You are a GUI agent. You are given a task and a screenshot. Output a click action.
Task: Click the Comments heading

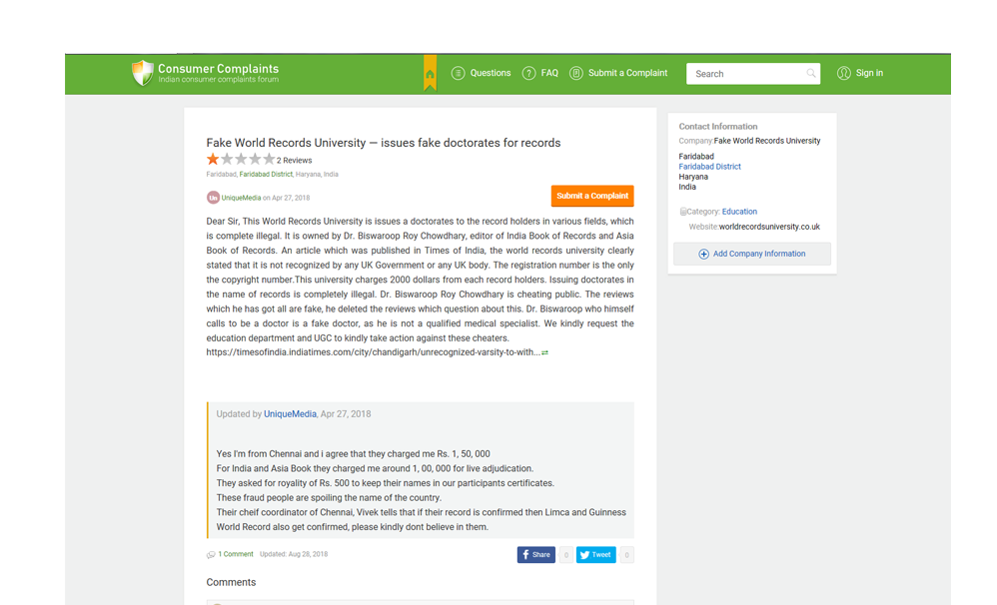[231, 582]
